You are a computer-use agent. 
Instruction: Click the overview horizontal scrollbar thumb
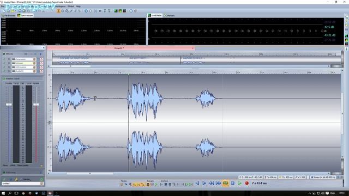click(70, 66)
